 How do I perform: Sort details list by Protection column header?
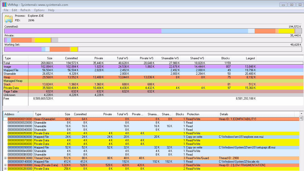click(x=201, y=114)
